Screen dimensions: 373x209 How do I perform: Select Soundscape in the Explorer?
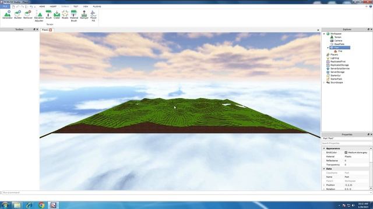point(336,82)
